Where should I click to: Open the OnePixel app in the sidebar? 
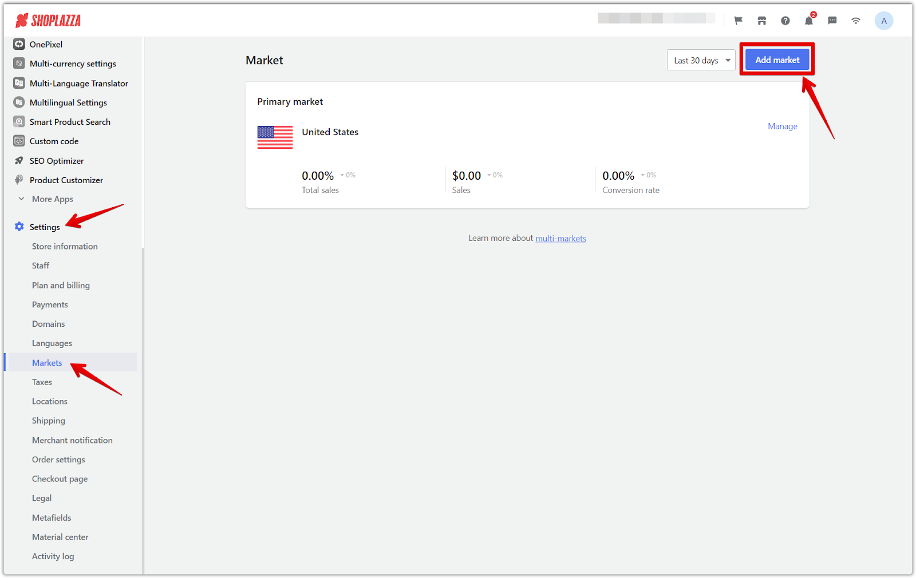(46, 44)
